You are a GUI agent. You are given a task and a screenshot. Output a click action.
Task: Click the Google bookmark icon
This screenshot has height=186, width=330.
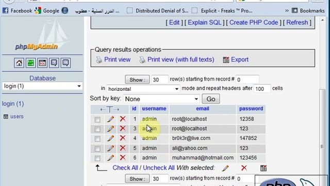38,10
